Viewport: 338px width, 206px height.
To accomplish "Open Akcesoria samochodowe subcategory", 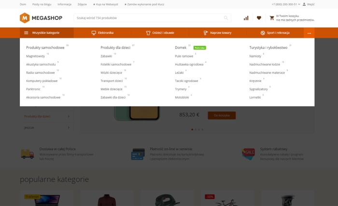I will (43, 97).
